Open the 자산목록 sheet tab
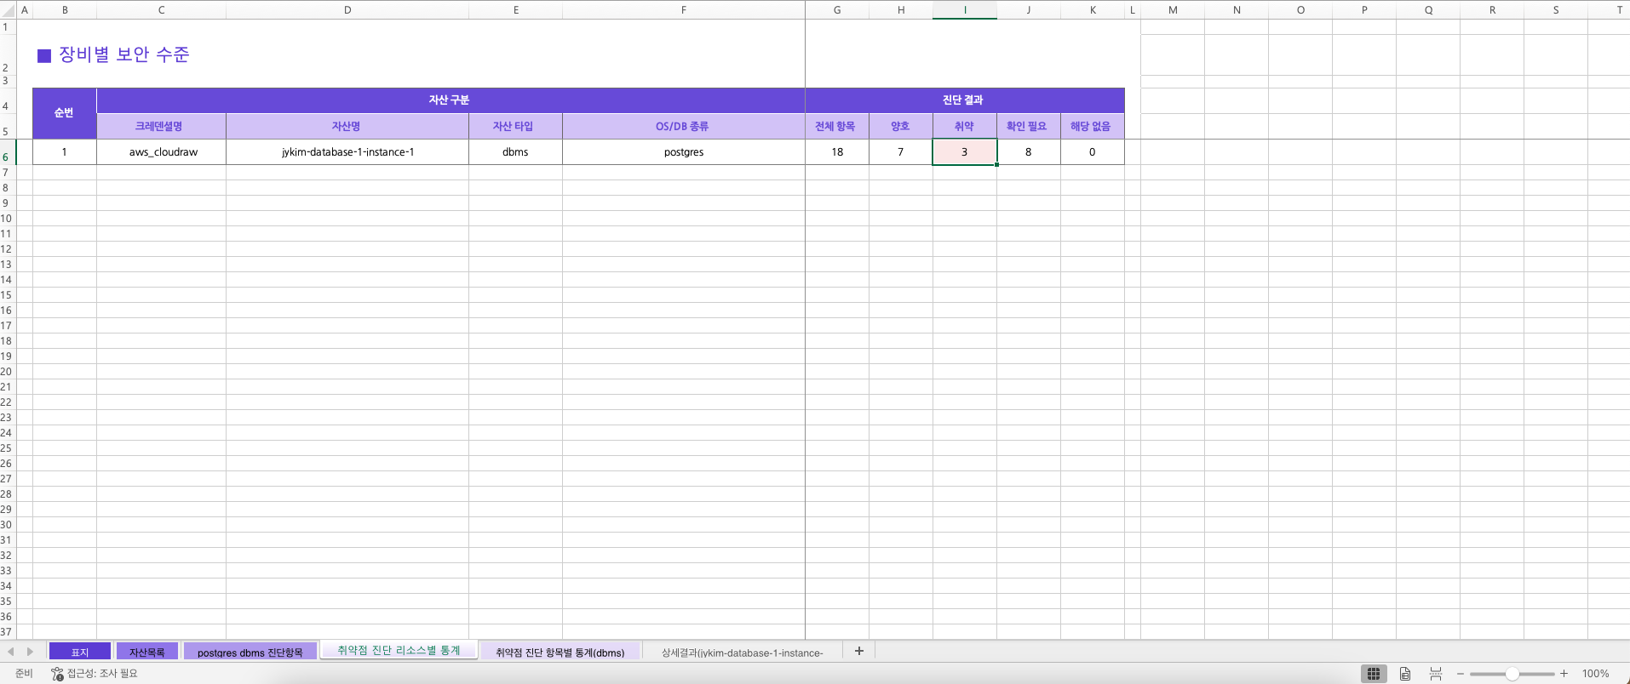The height and width of the screenshot is (684, 1630). coord(146,652)
